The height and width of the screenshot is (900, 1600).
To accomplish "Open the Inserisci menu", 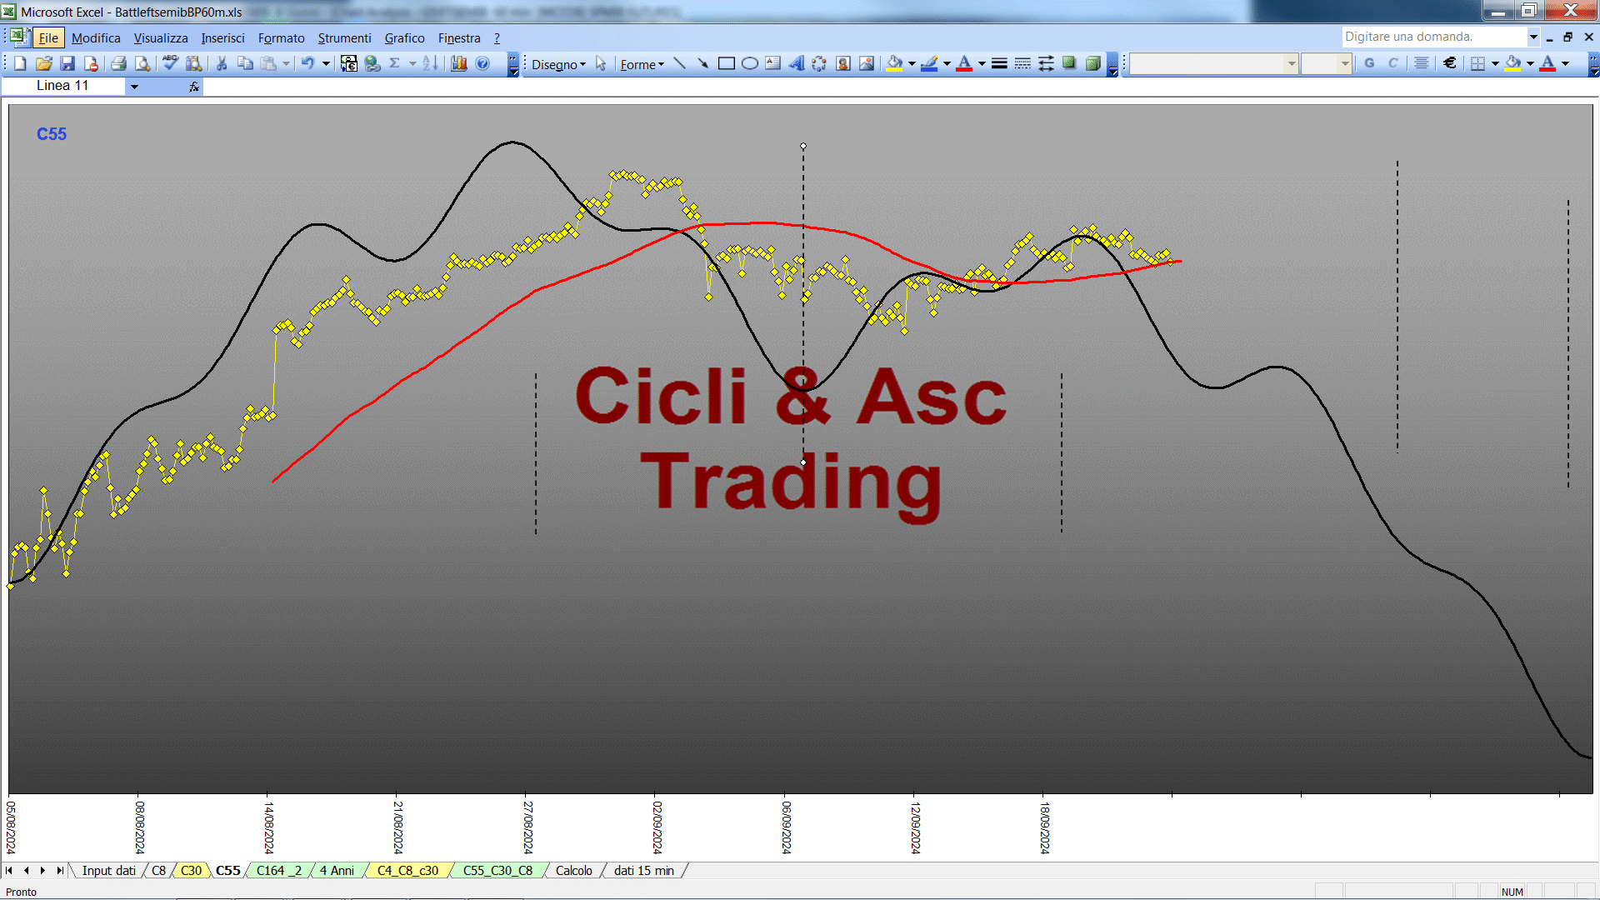I will click(222, 37).
